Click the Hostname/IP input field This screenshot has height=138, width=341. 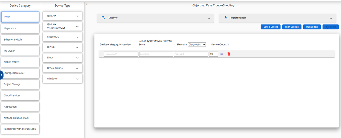(121, 54)
